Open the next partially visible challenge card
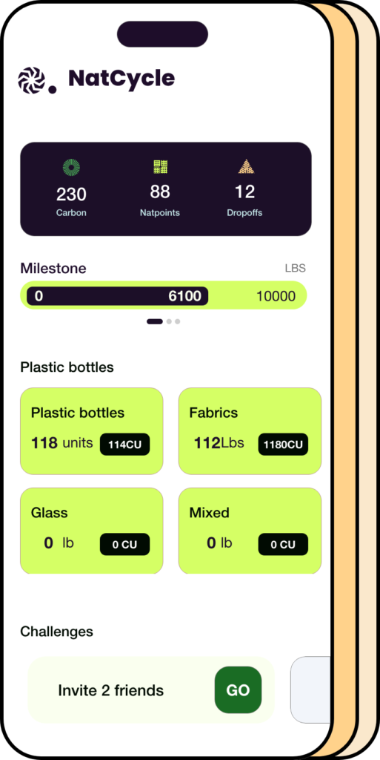 tap(310, 689)
